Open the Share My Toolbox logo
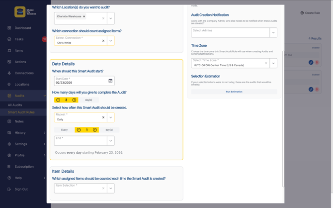 [25, 12]
